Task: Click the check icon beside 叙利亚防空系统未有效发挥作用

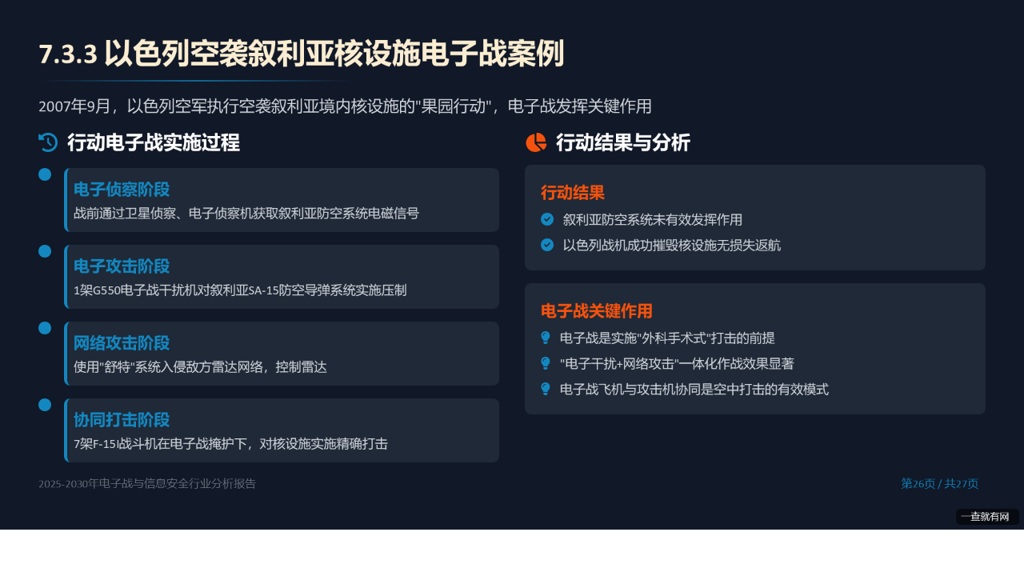Action: click(547, 219)
